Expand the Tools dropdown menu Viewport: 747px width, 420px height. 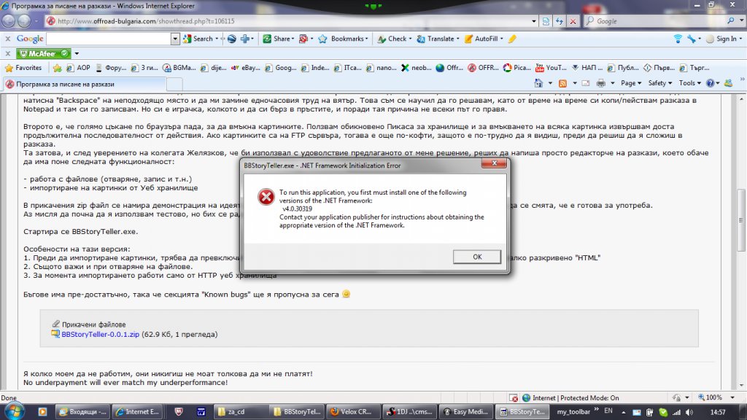tap(689, 83)
